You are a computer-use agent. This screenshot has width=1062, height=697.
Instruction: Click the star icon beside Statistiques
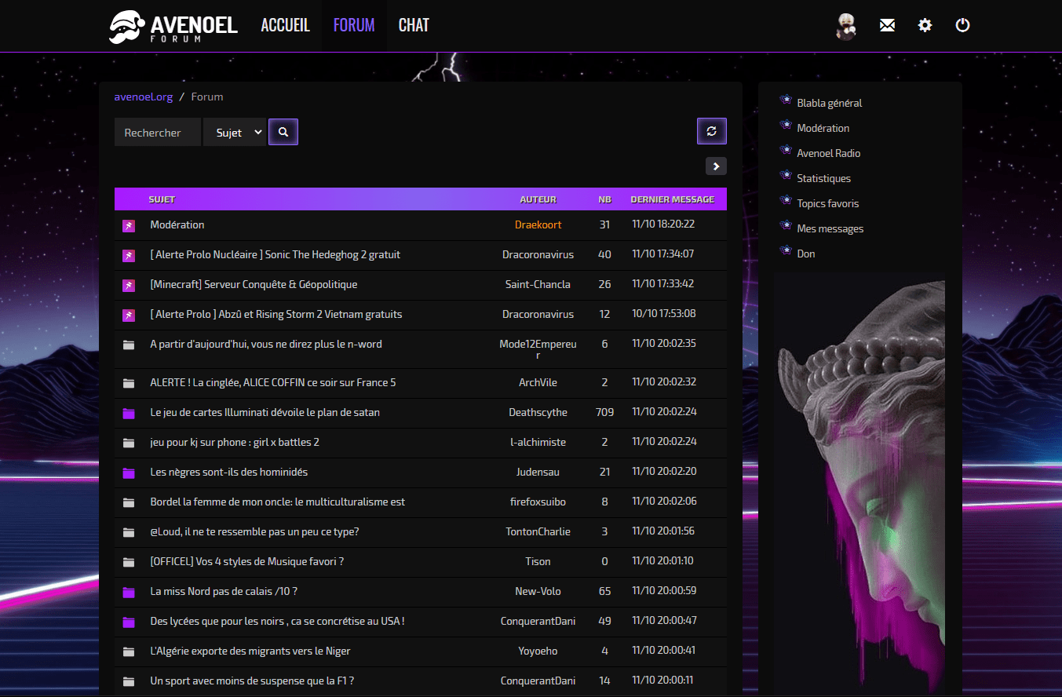coord(786,175)
